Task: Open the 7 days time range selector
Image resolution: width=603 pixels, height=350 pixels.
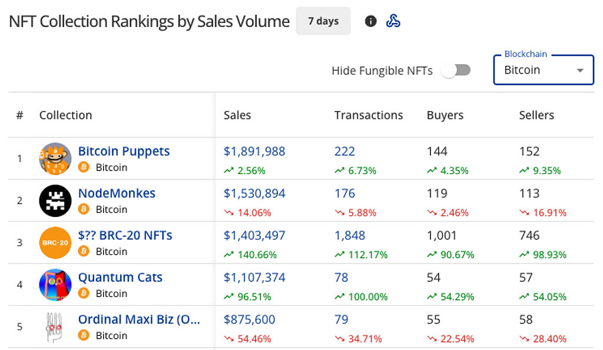Action: point(323,21)
